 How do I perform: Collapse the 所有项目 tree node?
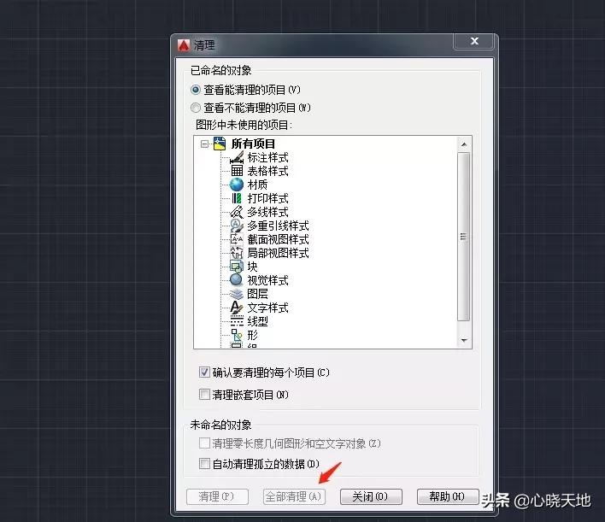pos(204,144)
